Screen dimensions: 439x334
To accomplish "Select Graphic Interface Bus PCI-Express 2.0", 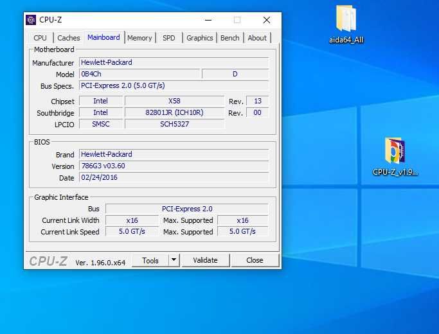I will click(x=187, y=209).
